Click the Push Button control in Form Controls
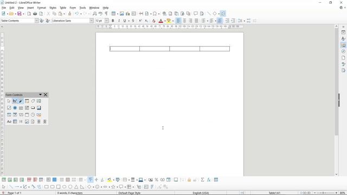The image size is (347, 195). point(33,108)
